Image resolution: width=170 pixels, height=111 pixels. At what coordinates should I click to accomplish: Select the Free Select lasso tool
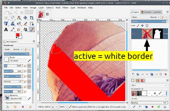click(x=12, y=18)
